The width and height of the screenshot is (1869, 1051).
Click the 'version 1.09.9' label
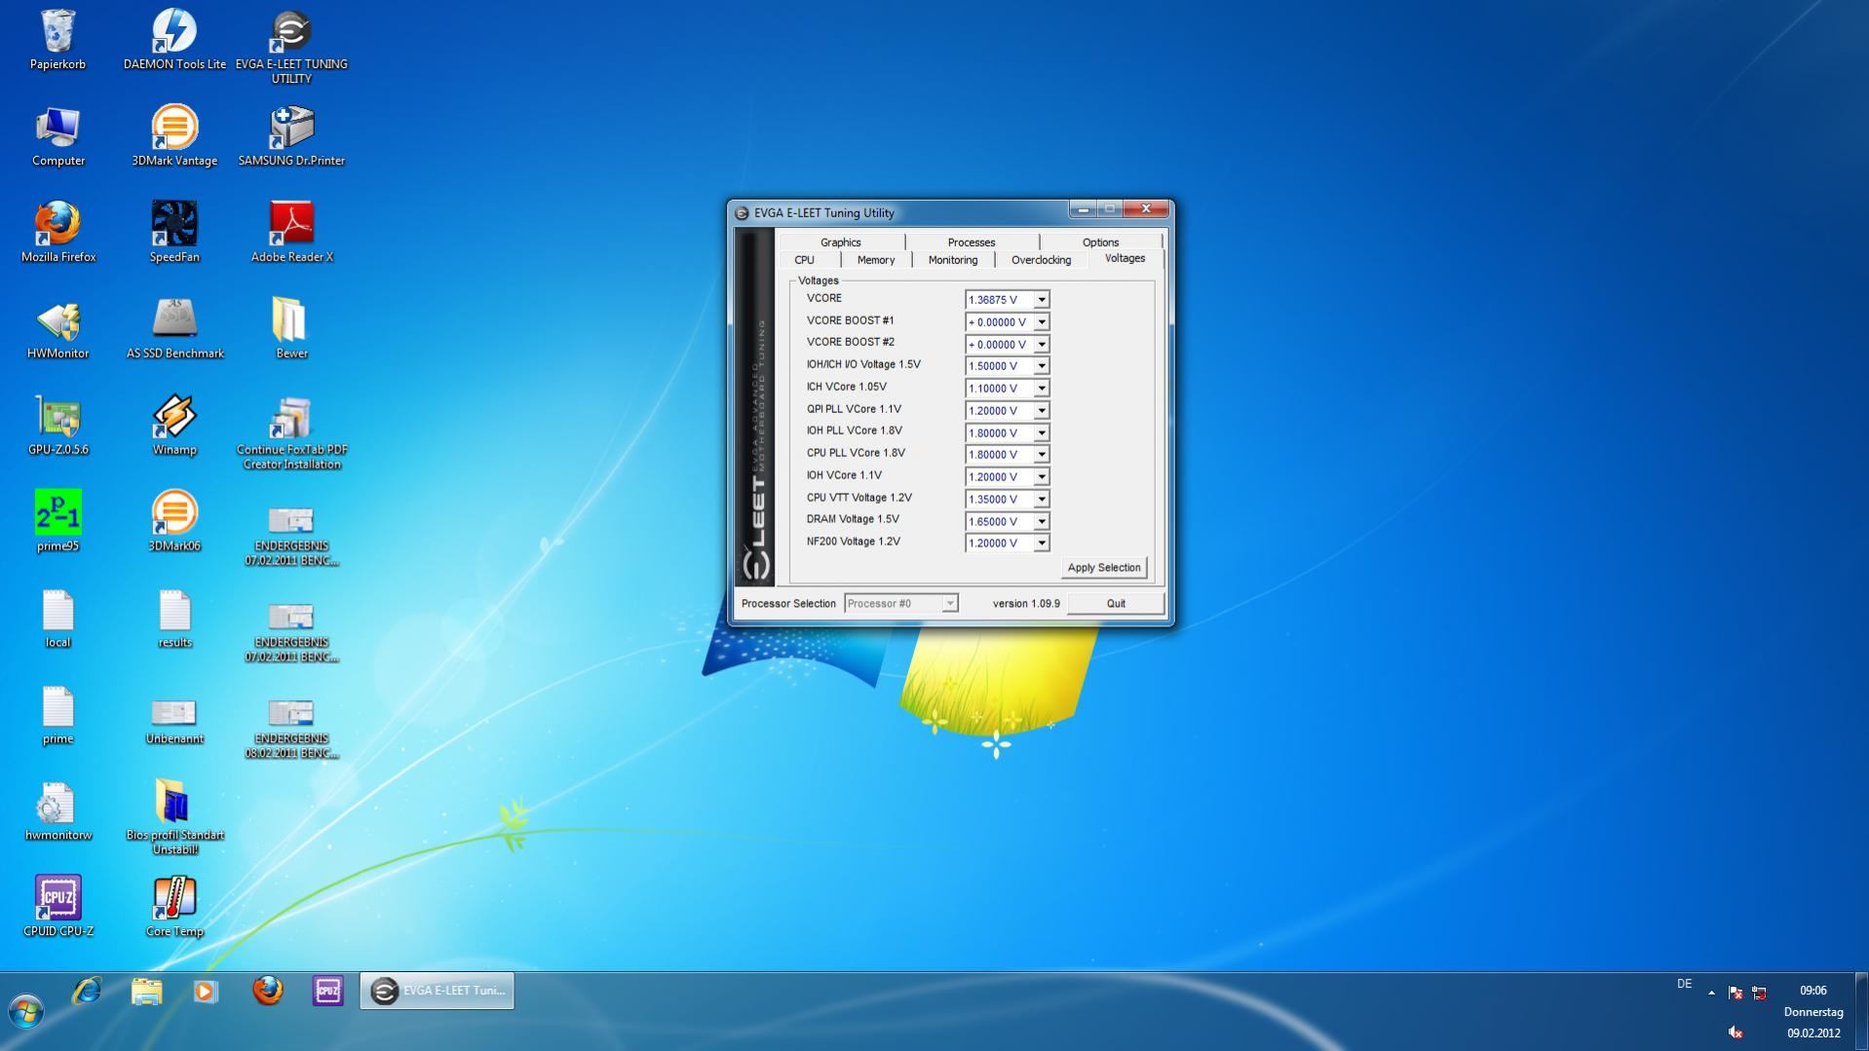[x=1026, y=604]
